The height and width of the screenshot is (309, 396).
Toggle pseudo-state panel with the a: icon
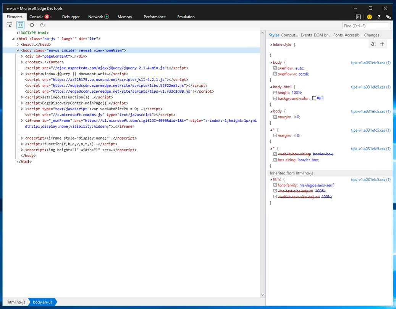pos(373,44)
